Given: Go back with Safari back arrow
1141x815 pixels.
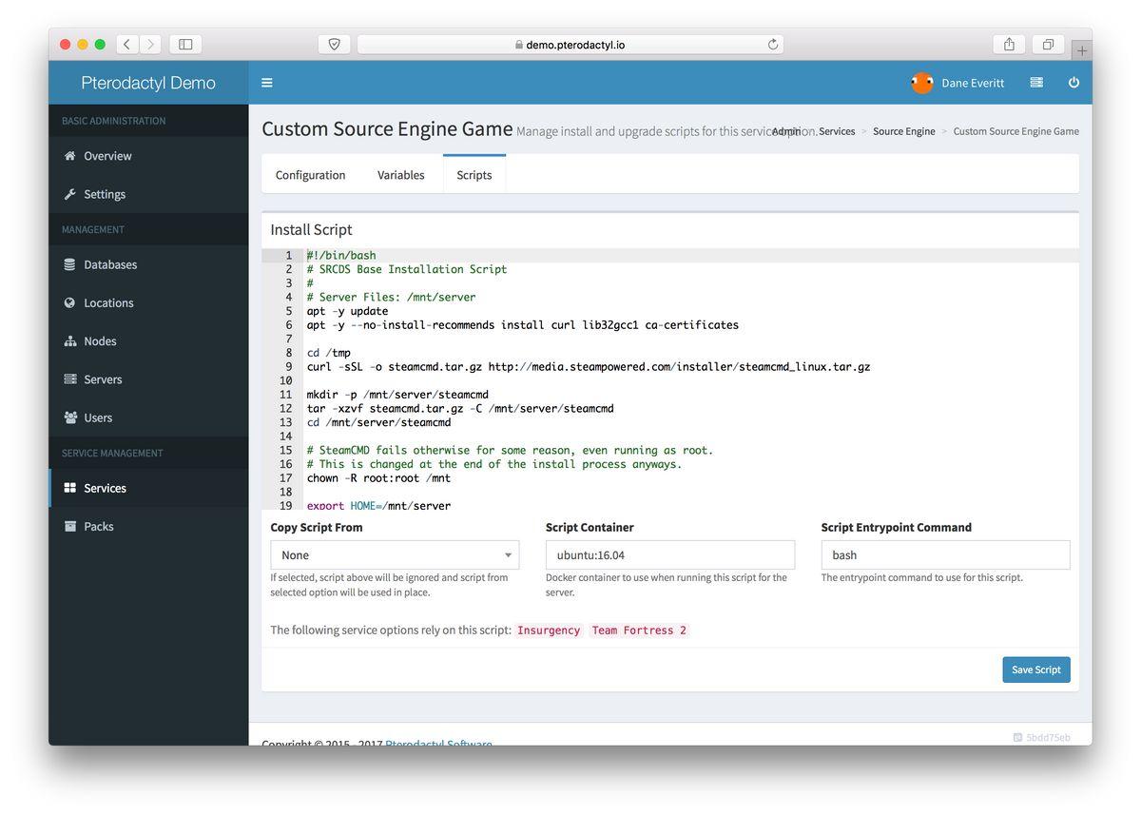Looking at the screenshot, I should pos(126,44).
